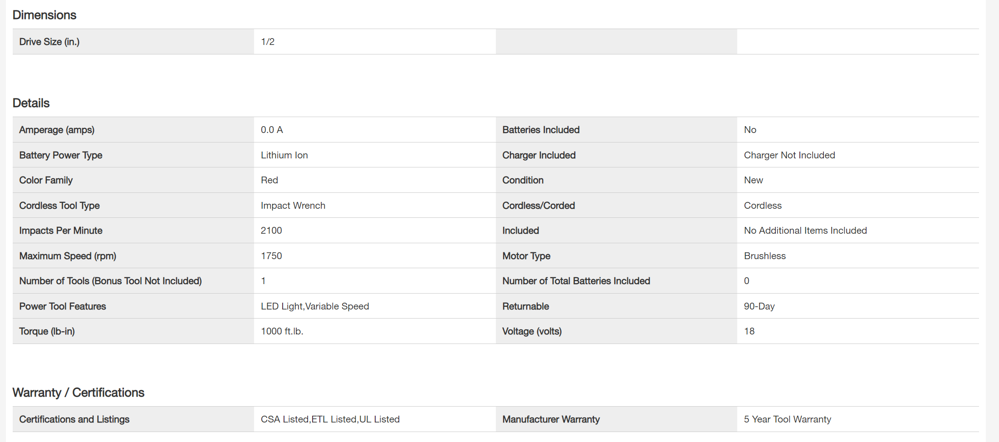Click the Details section heading
Screen dimensions: 999x442
click(x=31, y=103)
